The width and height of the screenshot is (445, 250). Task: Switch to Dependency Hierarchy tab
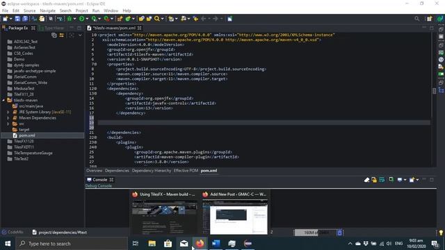click(152, 171)
